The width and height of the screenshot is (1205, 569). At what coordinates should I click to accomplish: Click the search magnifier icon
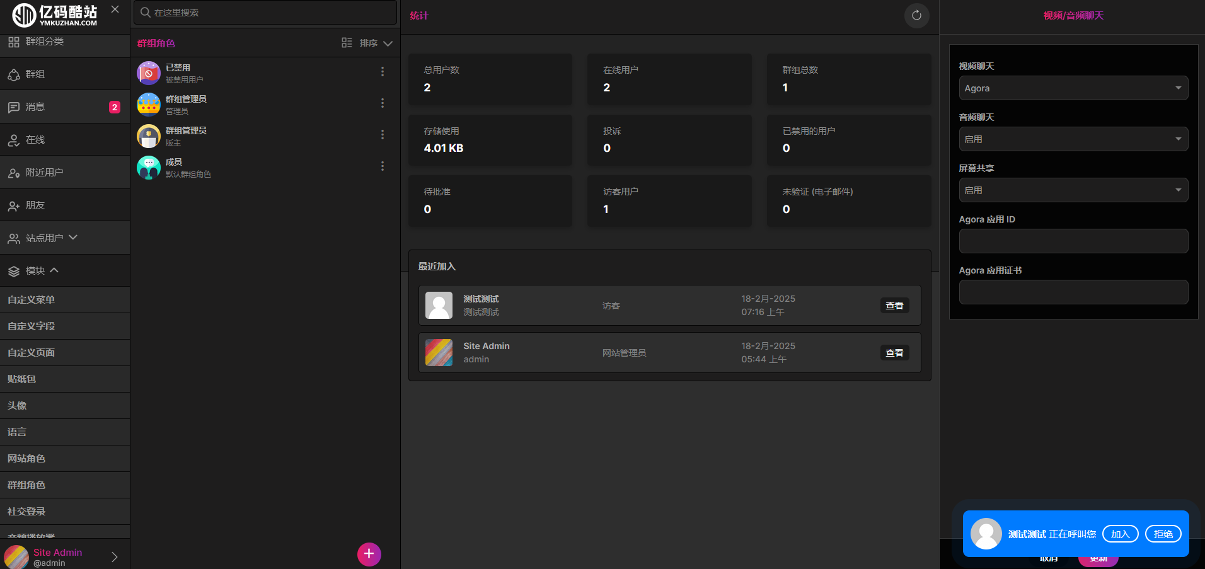click(x=146, y=13)
